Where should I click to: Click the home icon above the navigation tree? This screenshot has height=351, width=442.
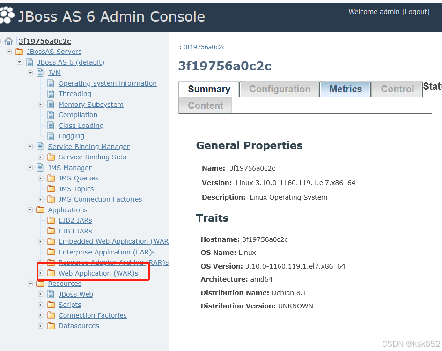point(8,41)
